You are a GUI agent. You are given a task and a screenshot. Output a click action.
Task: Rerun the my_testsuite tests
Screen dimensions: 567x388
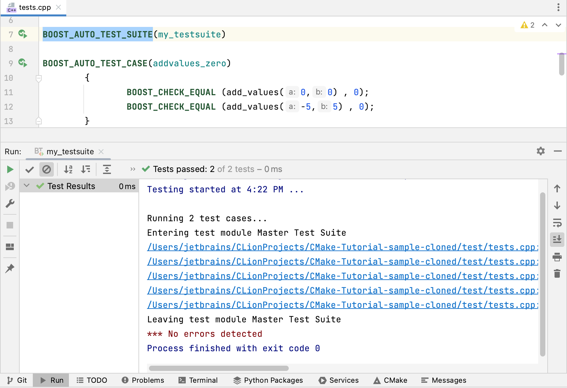10,169
